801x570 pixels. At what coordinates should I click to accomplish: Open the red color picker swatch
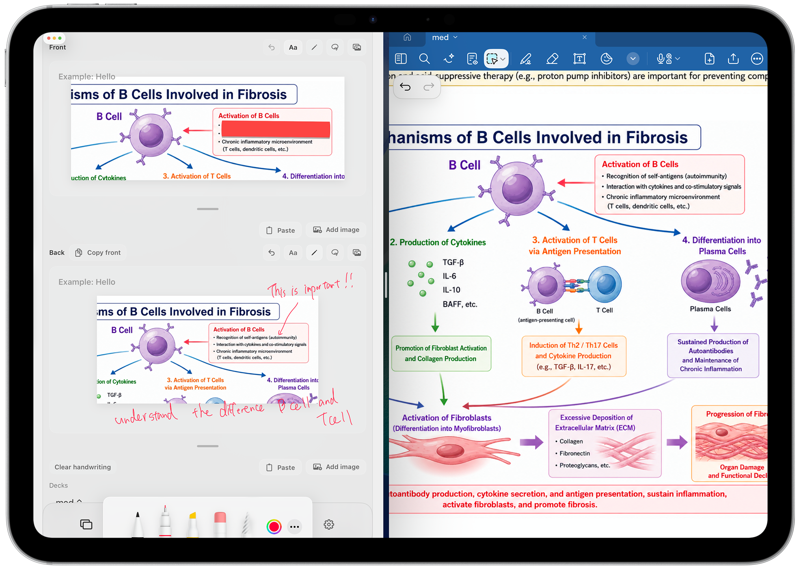tap(274, 526)
